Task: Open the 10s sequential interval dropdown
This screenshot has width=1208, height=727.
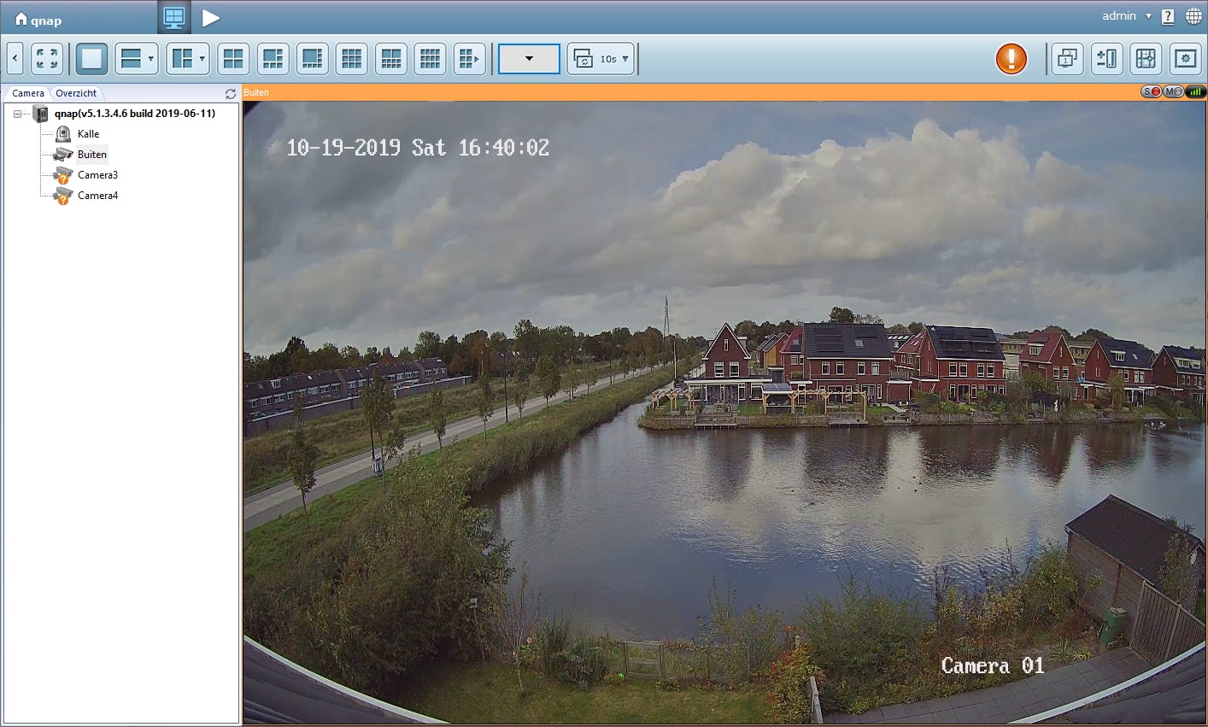Action: pyautogui.click(x=601, y=58)
